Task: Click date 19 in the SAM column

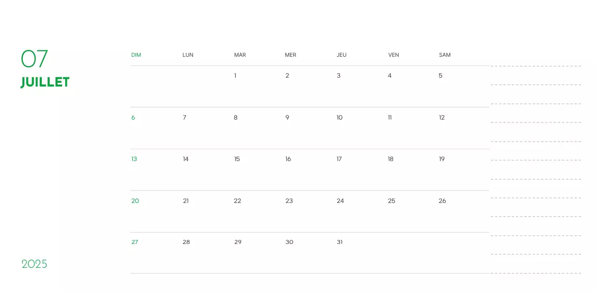Action: pos(442,159)
